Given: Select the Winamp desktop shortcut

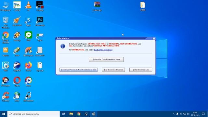Looking at the screenshot, I should [17, 36].
